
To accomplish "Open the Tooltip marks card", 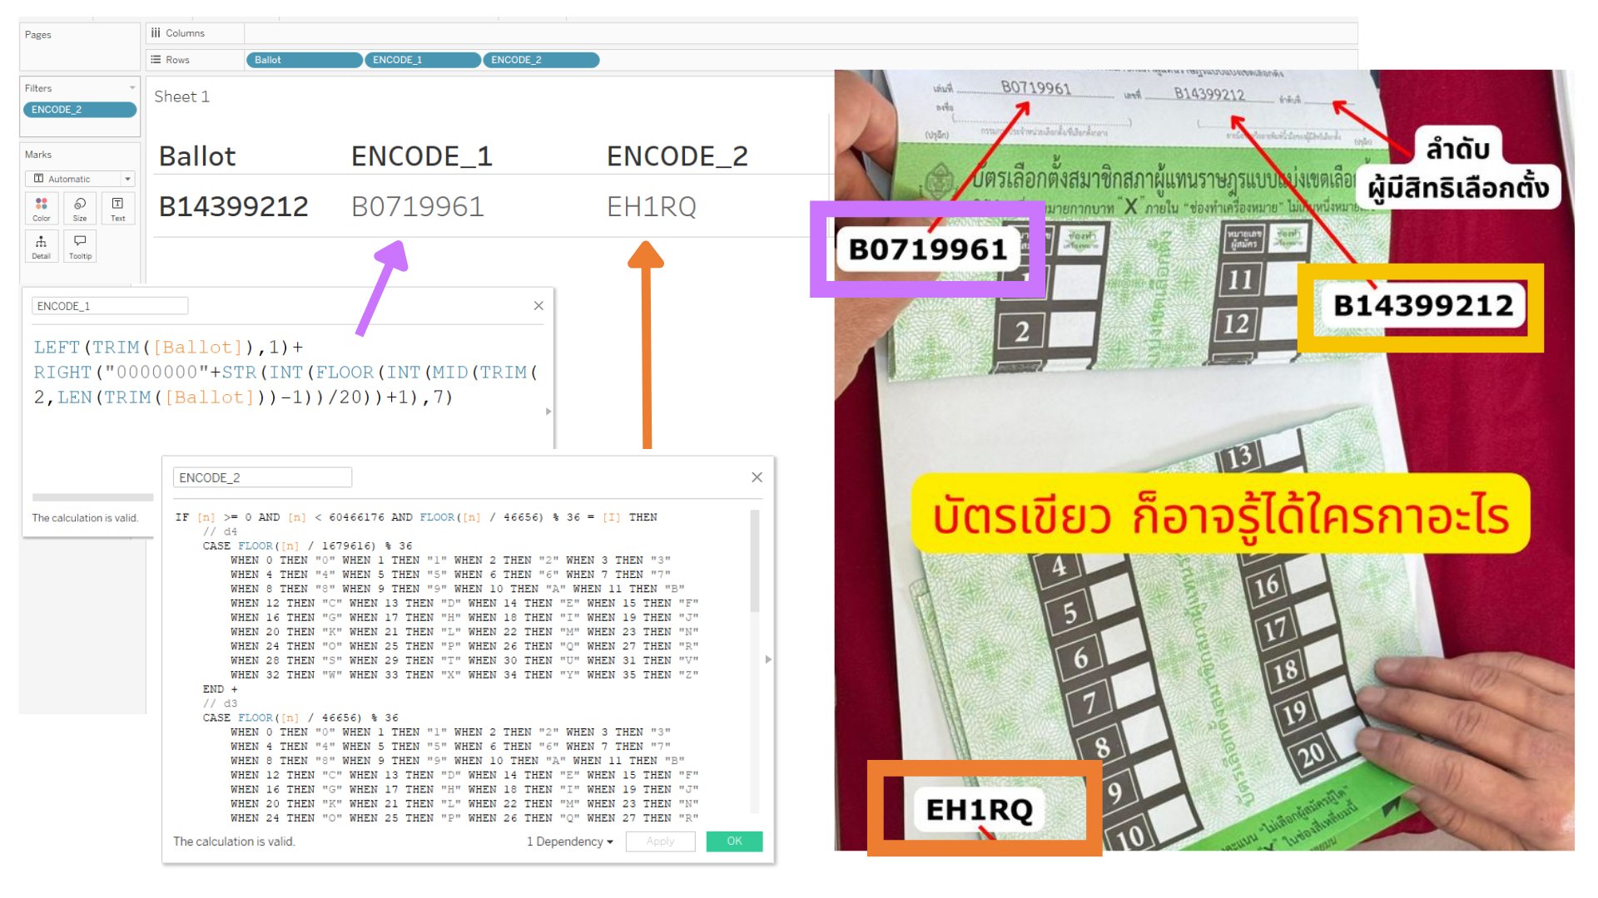I will point(80,246).
